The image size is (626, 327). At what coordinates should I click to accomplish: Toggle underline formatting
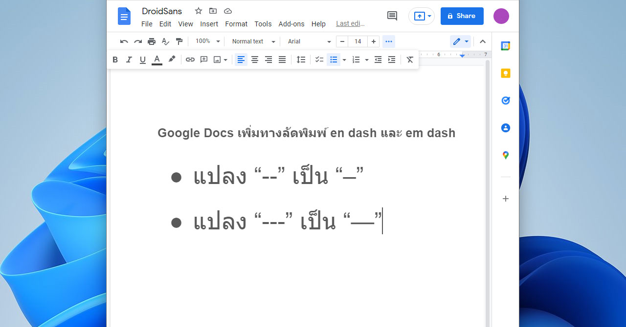(143, 60)
